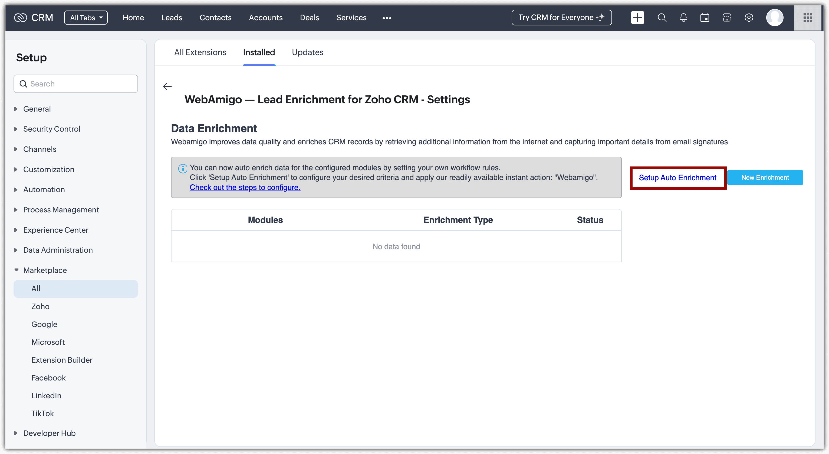This screenshot has width=829, height=454.
Task: Click the back arrow above settings title
Action: (167, 86)
